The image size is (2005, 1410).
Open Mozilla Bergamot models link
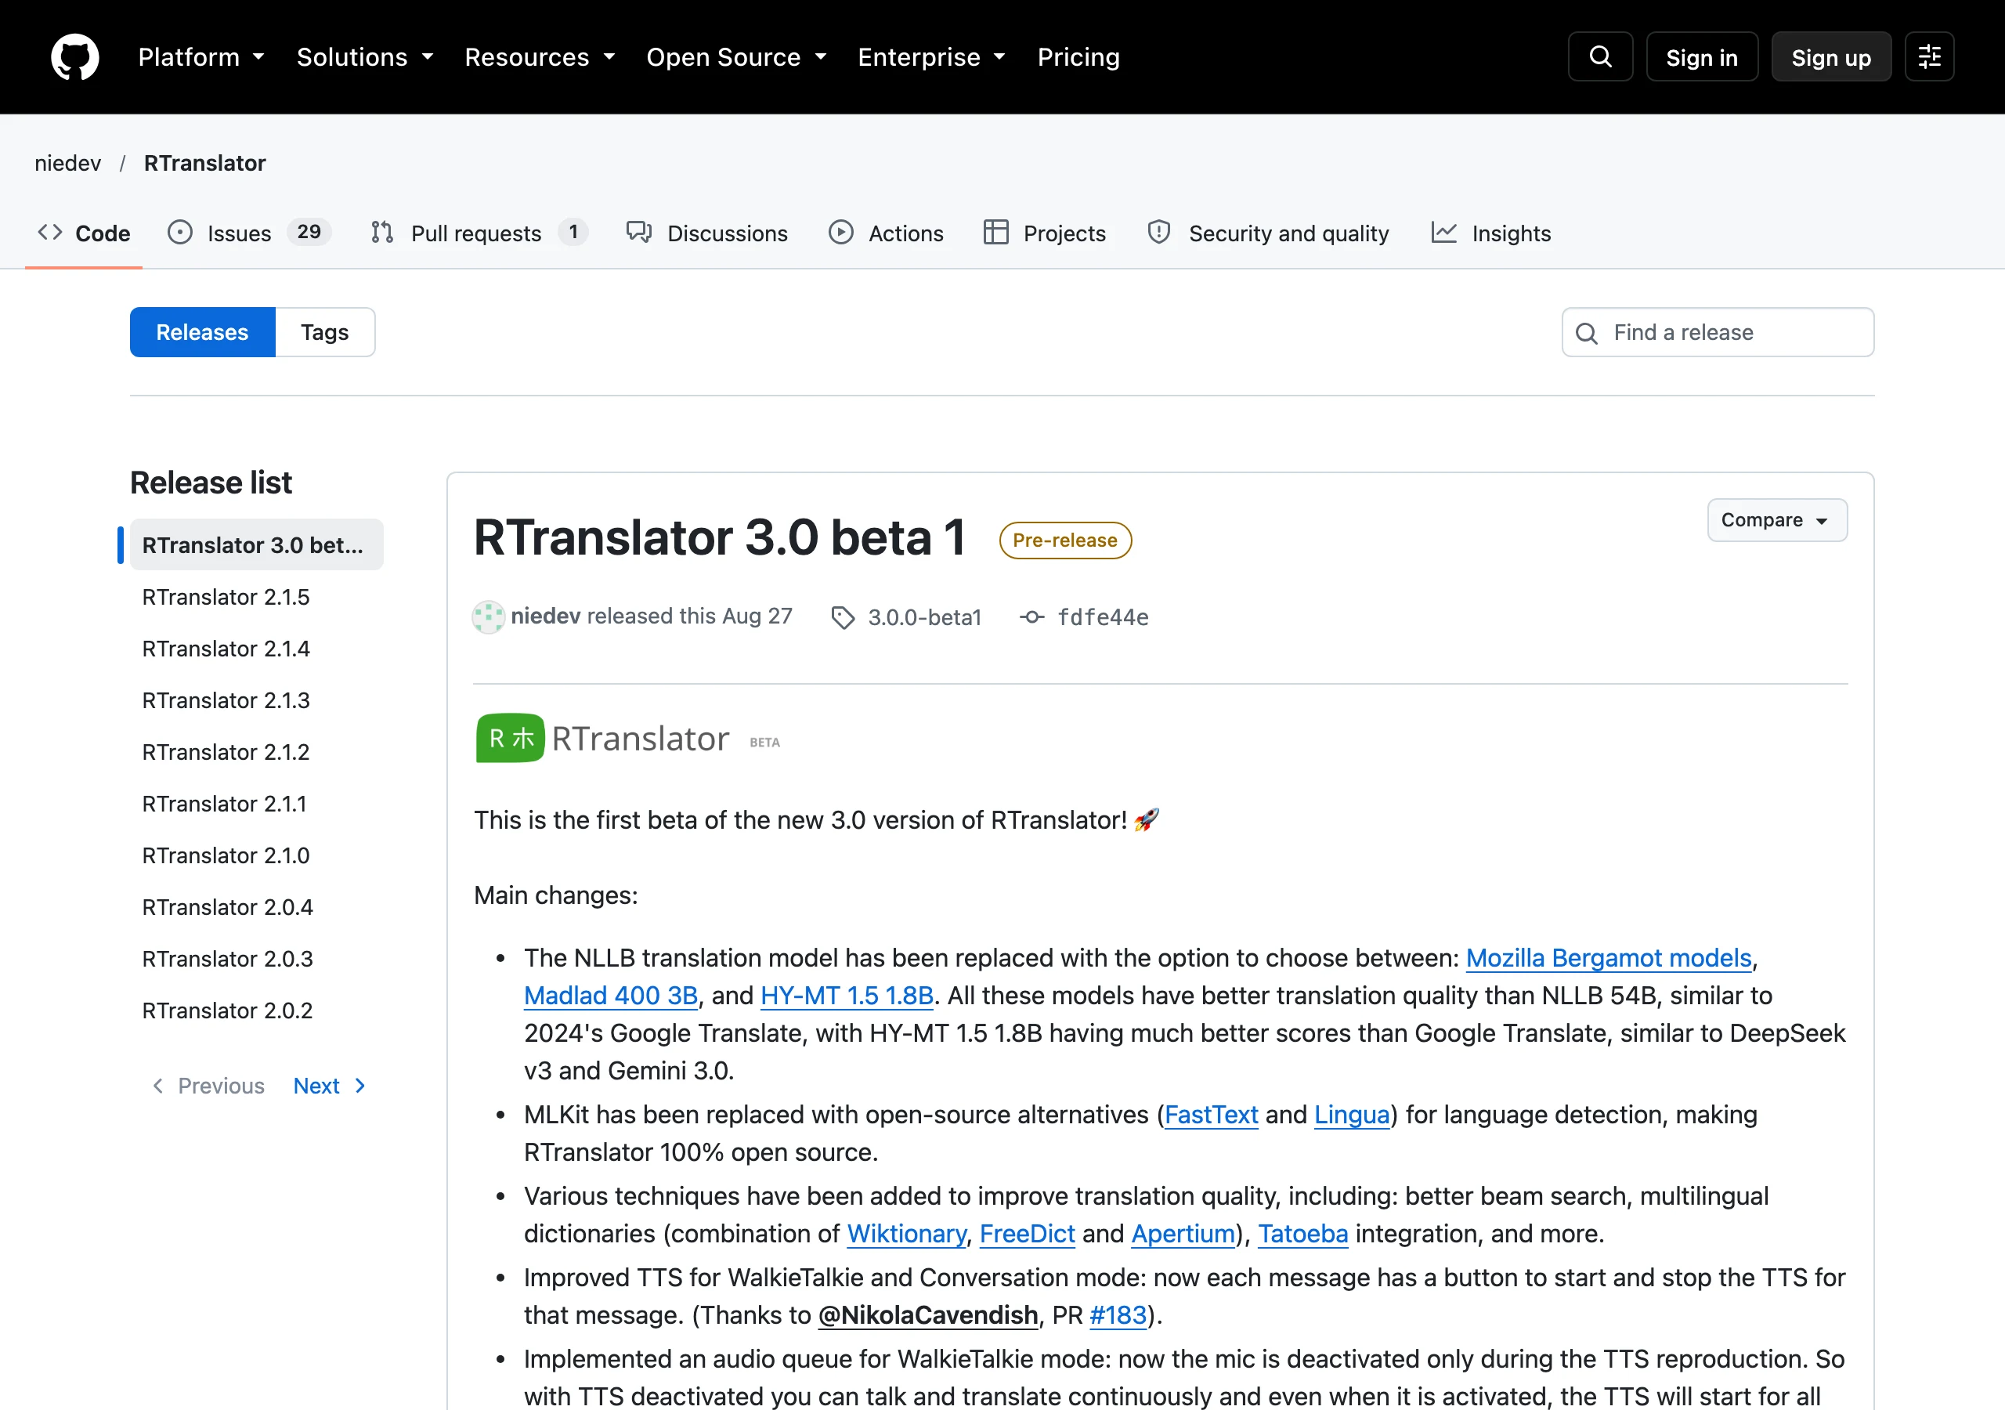pyautogui.click(x=1609, y=957)
